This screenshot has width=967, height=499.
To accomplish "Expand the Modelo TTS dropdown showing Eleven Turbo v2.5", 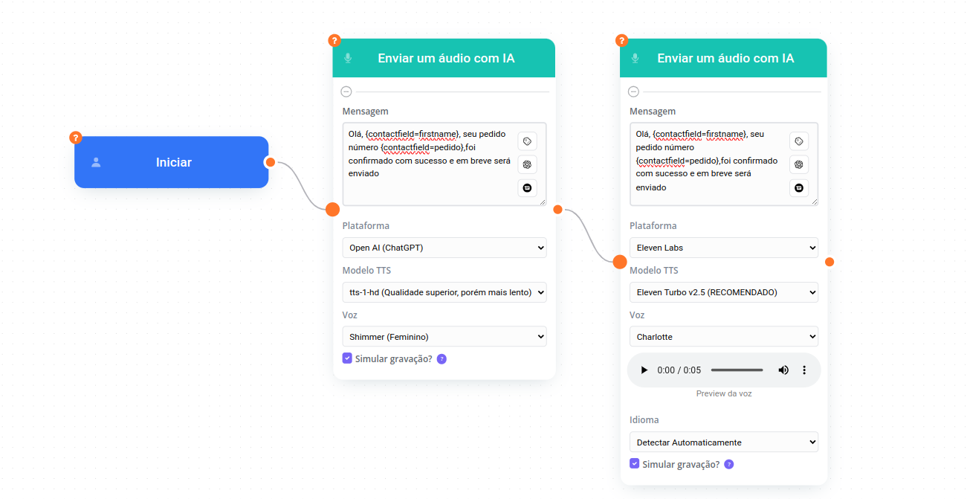I will [723, 292].
